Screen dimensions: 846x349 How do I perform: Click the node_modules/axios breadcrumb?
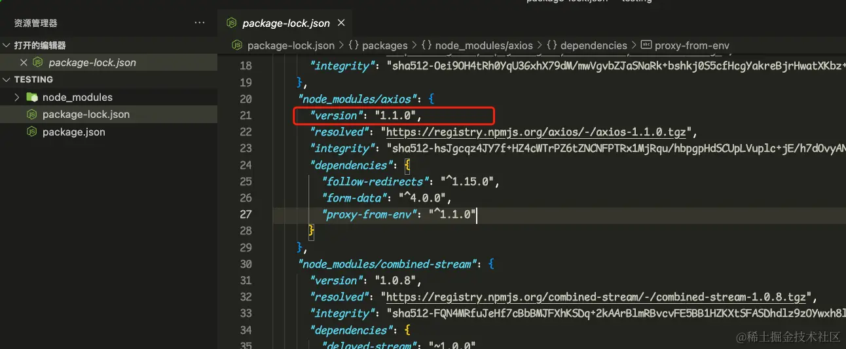[x=484, y=45]
